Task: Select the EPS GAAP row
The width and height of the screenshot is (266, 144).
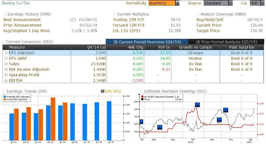Action: point(133,58)
